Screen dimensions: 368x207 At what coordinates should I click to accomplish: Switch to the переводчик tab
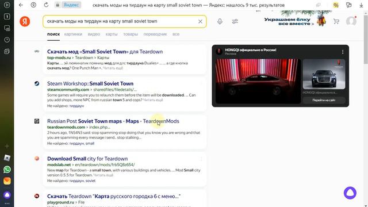[155, 34]
